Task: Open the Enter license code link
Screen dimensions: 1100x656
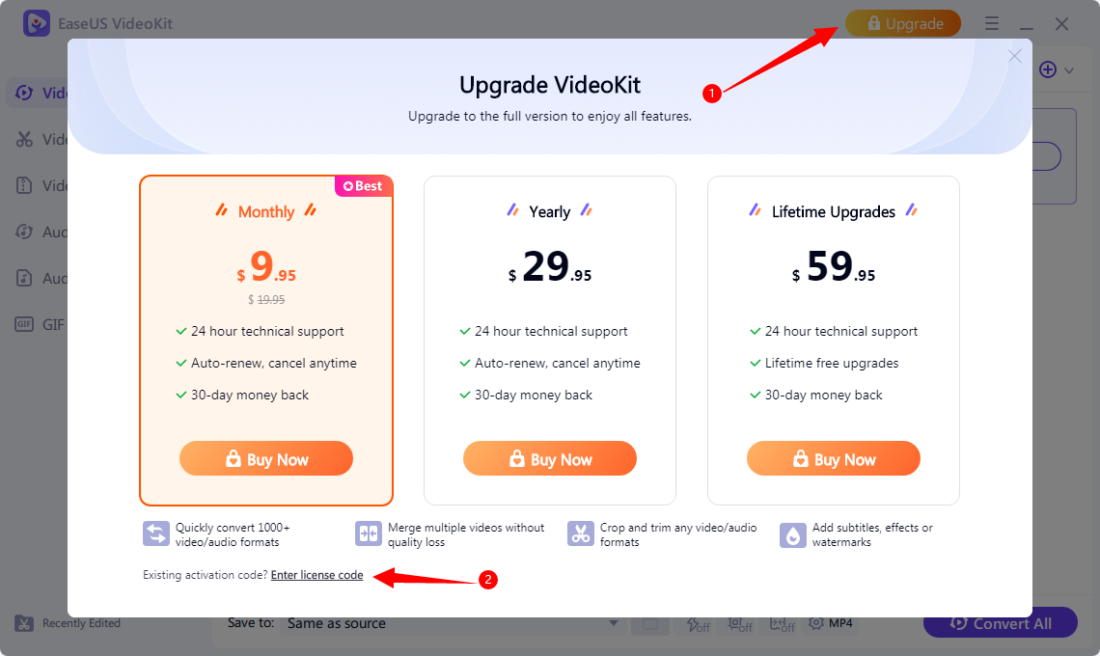Action: [317, 575]
